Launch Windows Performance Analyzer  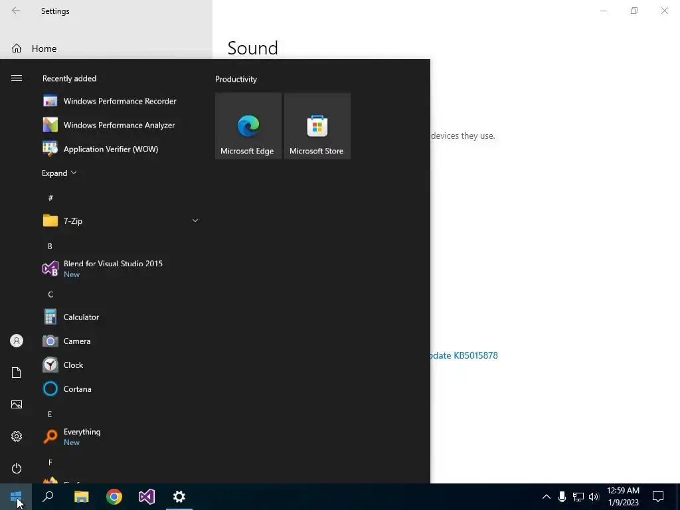[120, 125]
